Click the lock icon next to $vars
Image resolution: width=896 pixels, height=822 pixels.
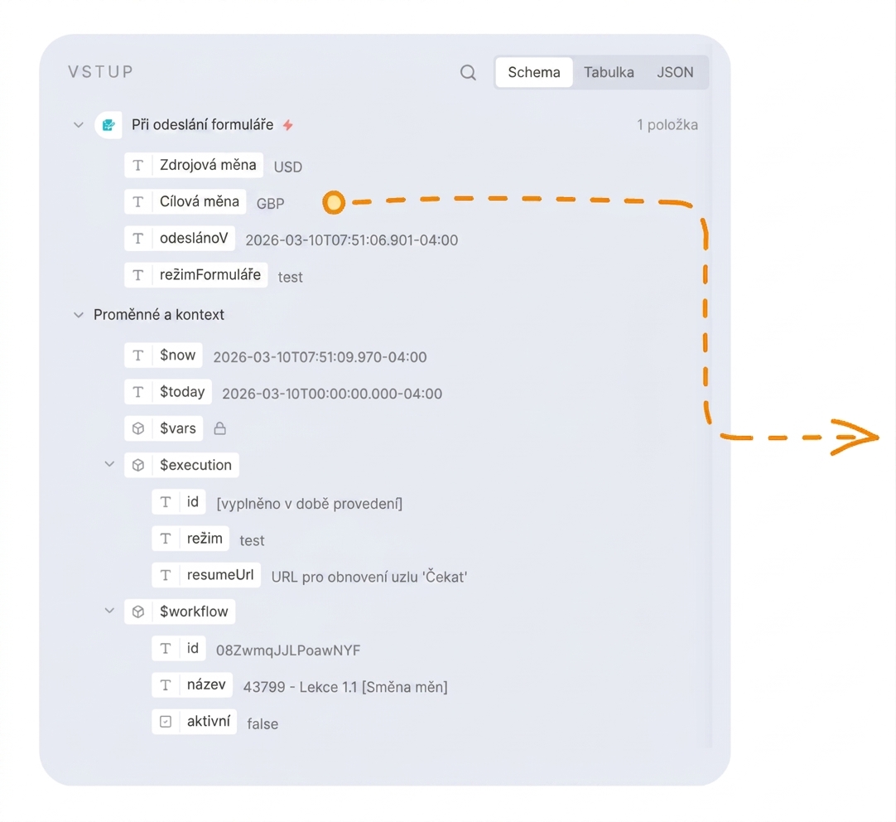tap(220, 428)
